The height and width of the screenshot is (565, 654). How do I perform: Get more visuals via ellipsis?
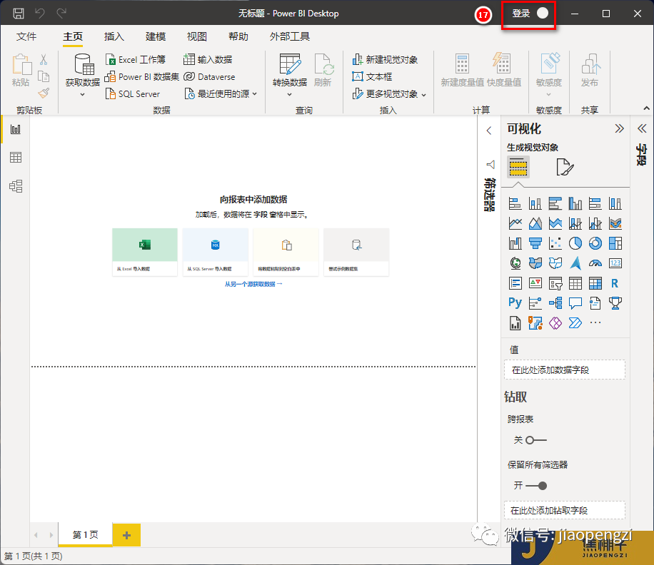595,322
